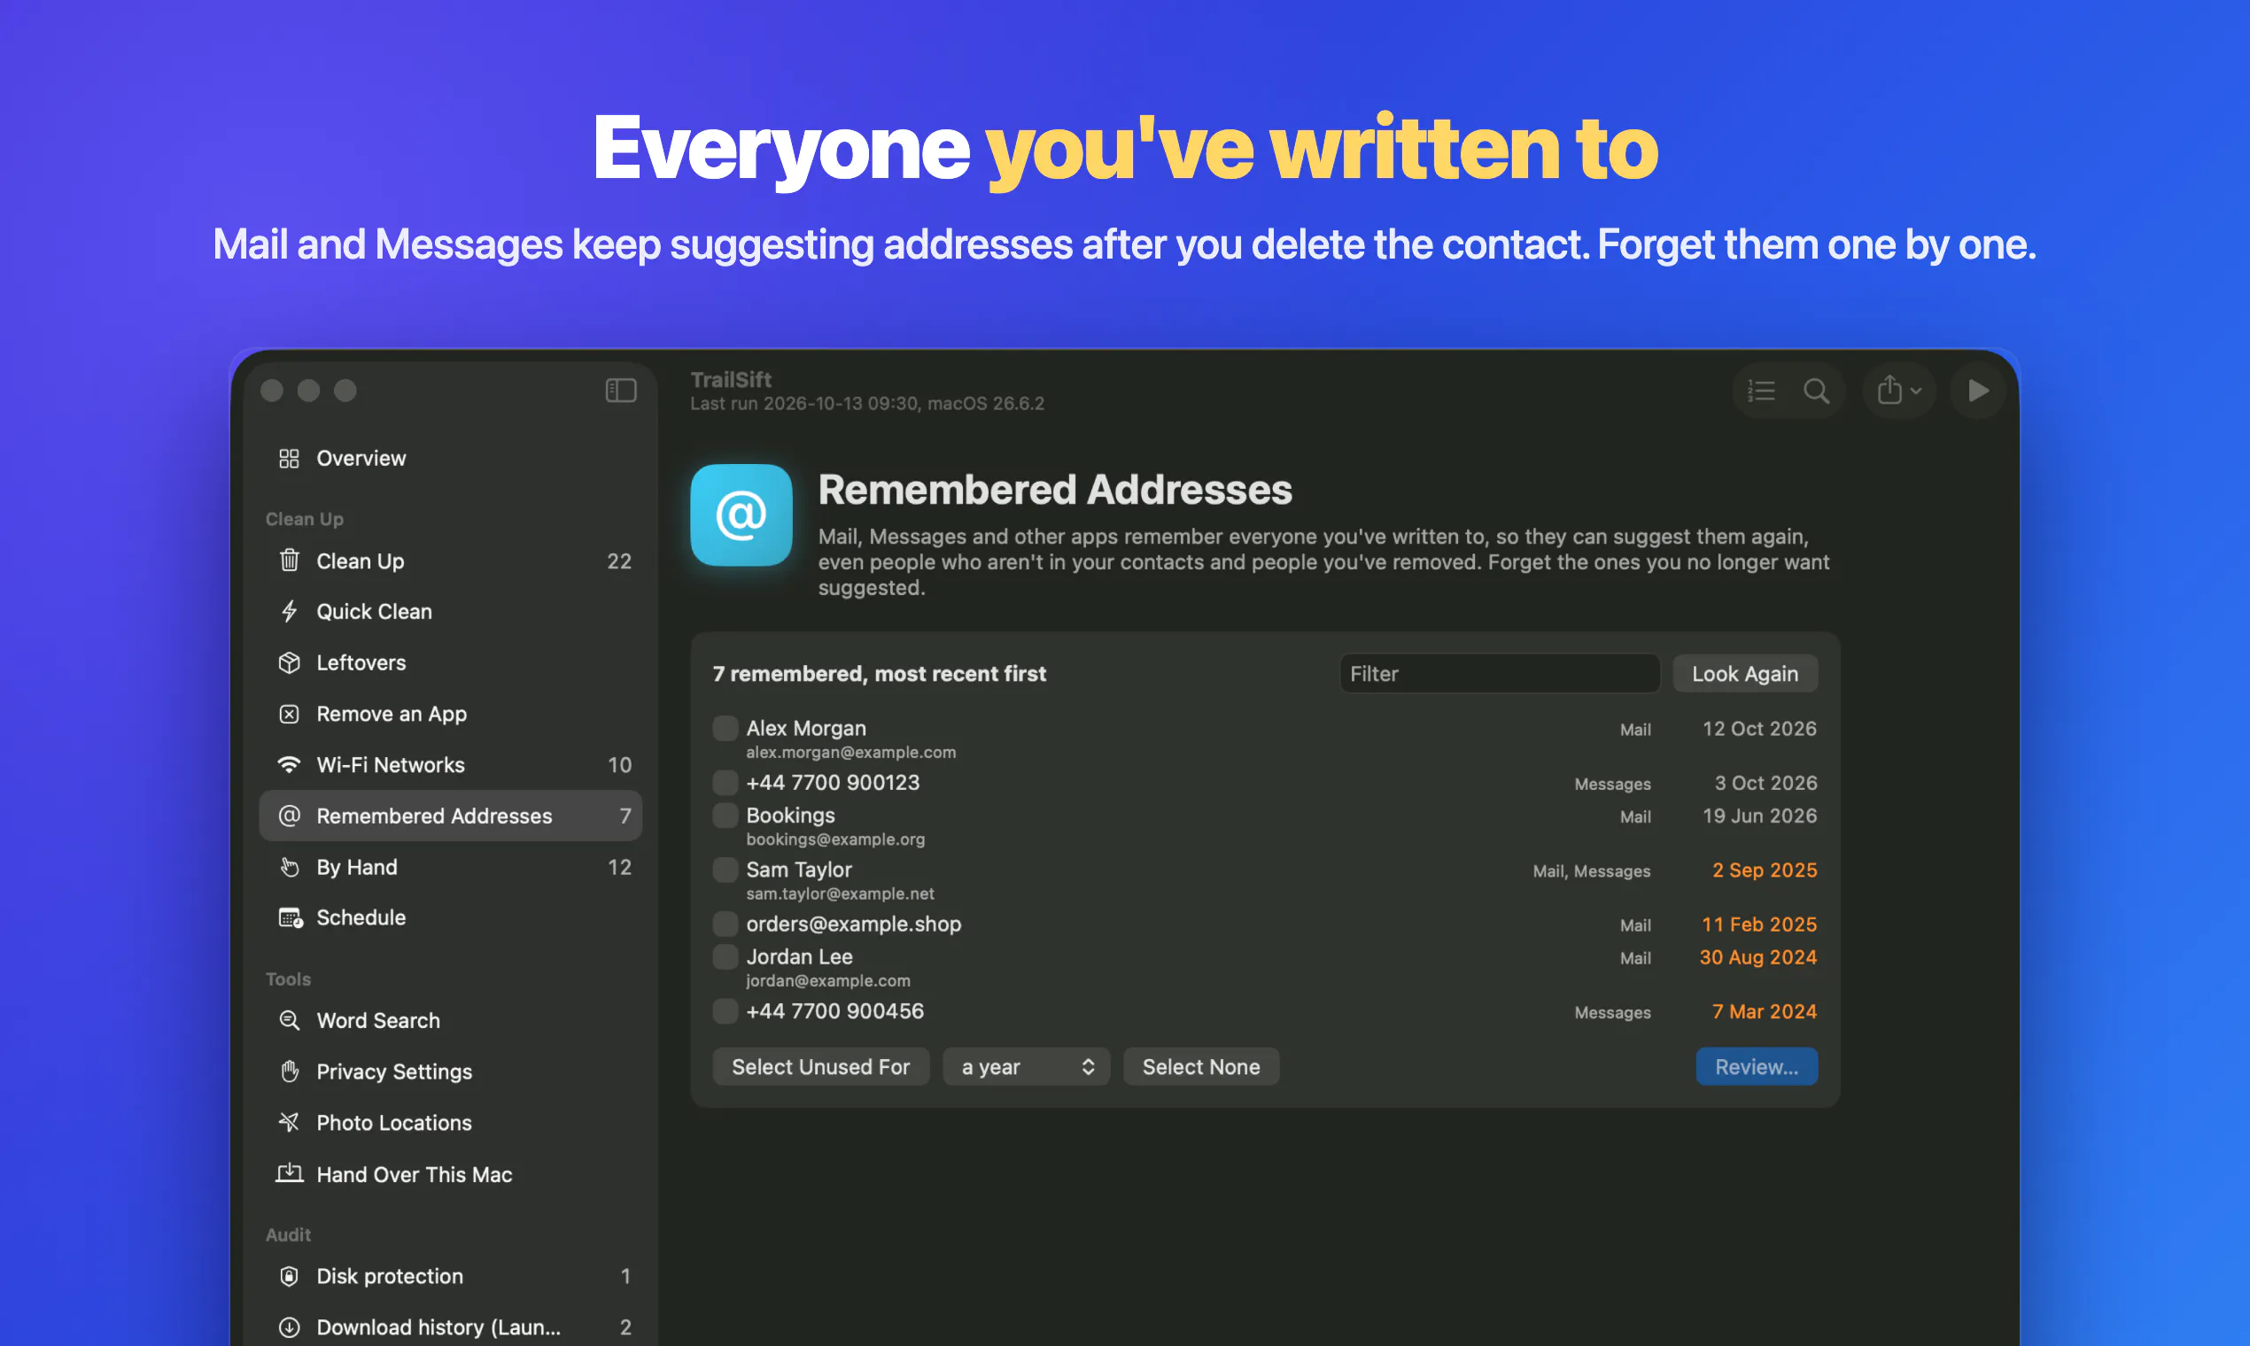Check the +44 7700 900123 checkbox

tap(725, 782)
